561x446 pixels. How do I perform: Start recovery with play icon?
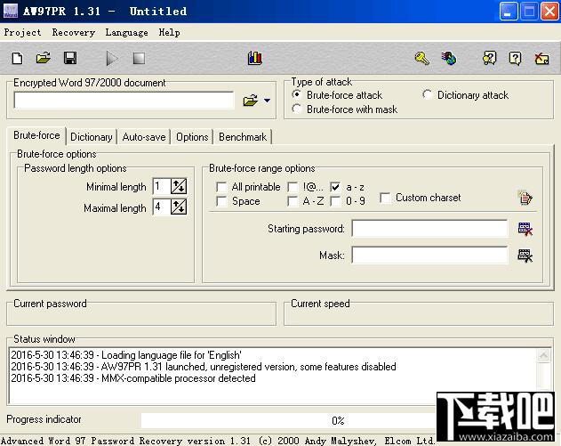pyautogui.click(x=112, y=59)
